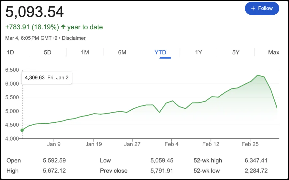Select the YTD tab
Screen dimensions: 289x180
click(x=160, y=52)
